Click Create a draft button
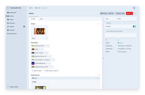Viewport: 145px width, 95px height. click(120, 13)
